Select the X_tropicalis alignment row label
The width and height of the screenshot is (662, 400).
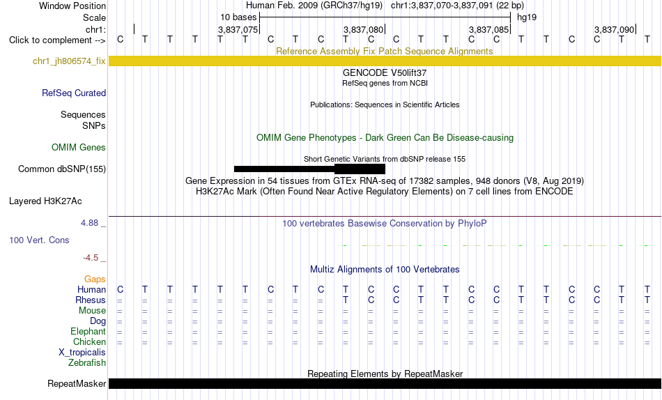click(82, 353)
